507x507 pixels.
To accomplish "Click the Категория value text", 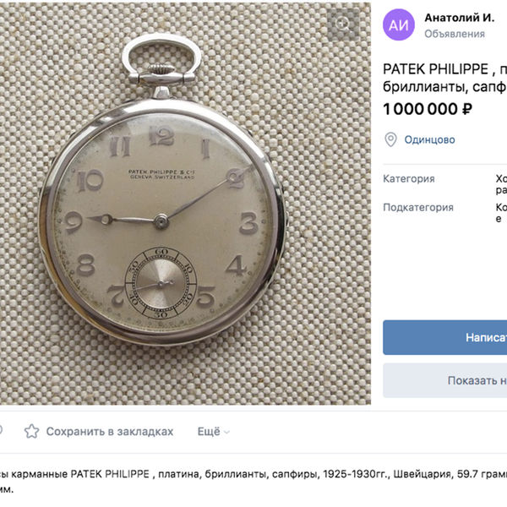I will (501, 184).
